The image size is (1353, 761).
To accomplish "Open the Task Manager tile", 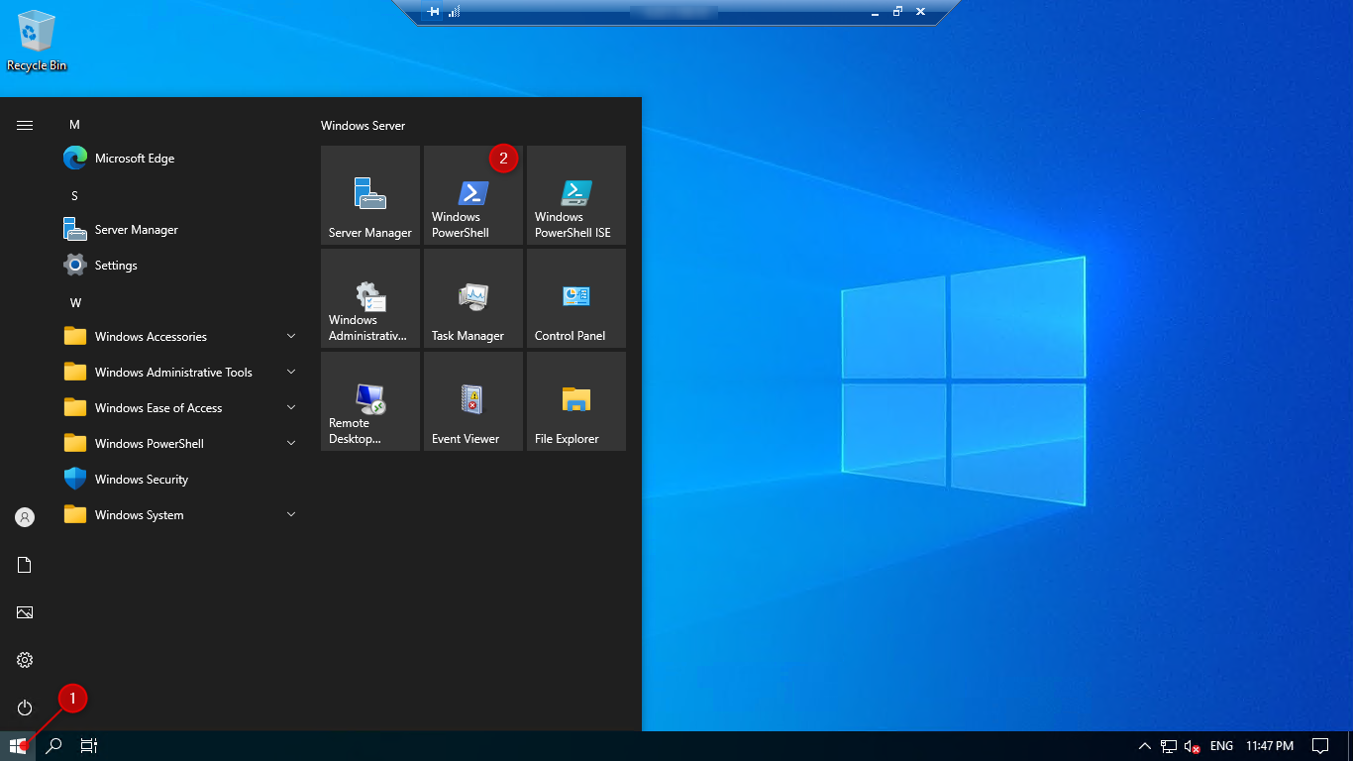I will [472, 298].
